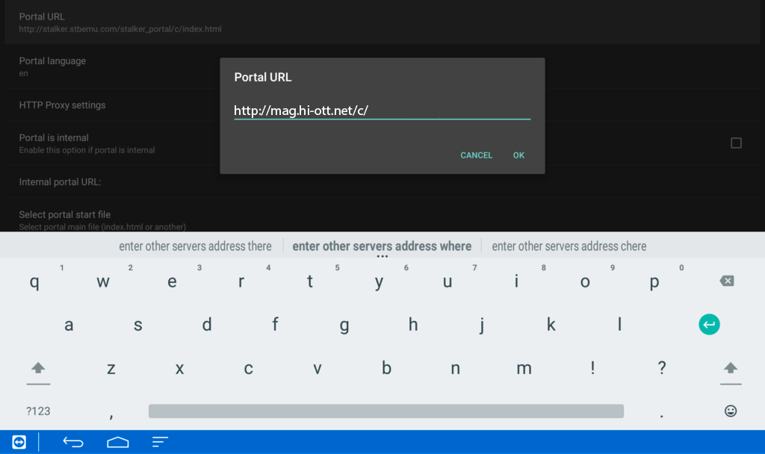Tap the ?123 symbols key
This screenshot has width=765, height=454.
[39, 410]
